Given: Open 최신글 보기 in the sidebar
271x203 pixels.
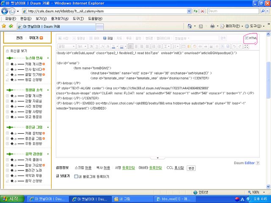Looking at the screenshot, I should [19, 51].
